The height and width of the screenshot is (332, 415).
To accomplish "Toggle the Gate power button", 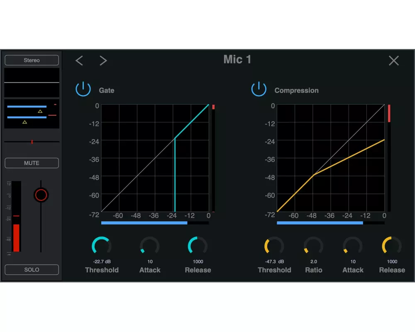I will coord(83,89).
